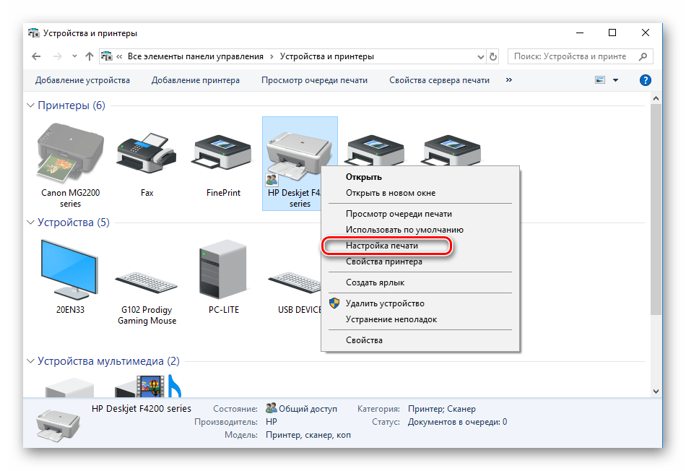Screen dimensions: 686x471
Task: Choose Свойства принтера from context menu
Action: pyautogui.click(x=383, y=262)
